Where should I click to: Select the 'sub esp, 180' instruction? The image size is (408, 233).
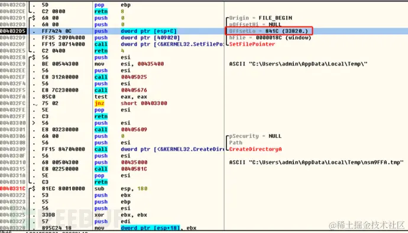[x=121, y=189]
